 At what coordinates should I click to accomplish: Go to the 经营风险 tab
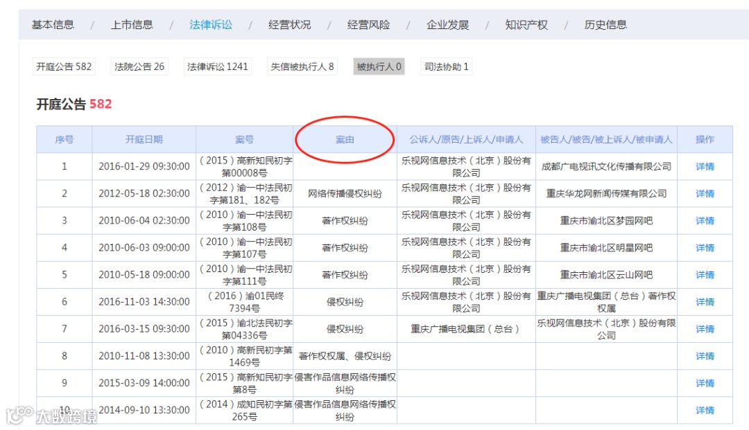tap(368, 24)
